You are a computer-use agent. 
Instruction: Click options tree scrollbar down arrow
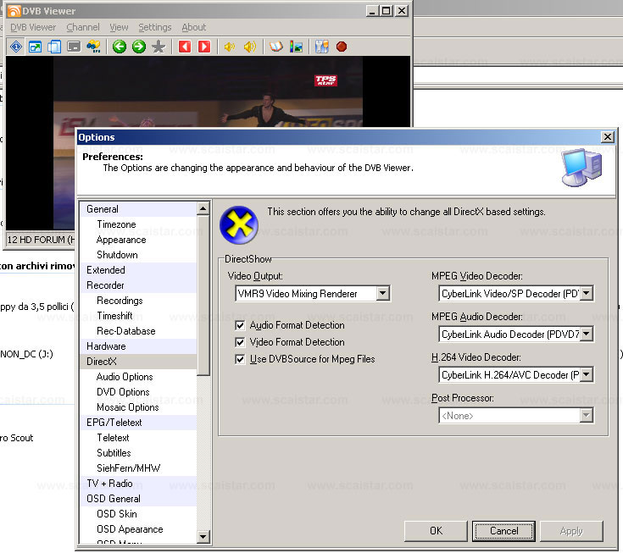203,537
